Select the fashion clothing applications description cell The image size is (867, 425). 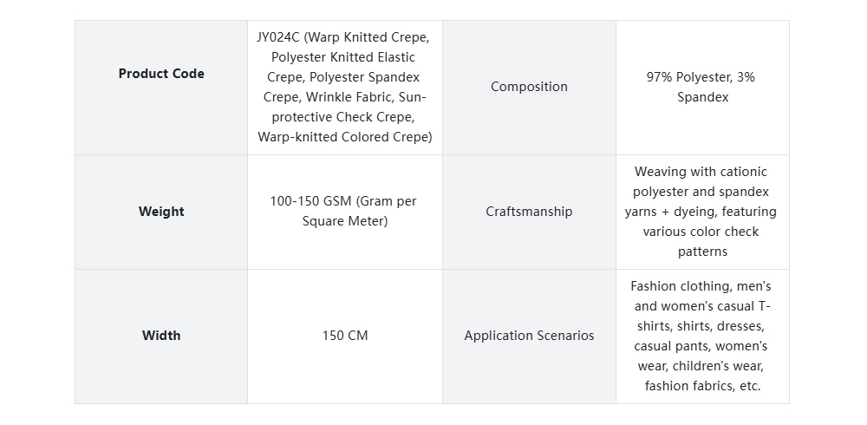coord(701,336)
